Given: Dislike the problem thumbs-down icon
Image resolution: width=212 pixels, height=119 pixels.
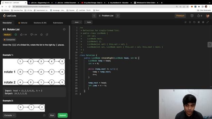Looking at the screenshot, I should [x=31, y=35].
